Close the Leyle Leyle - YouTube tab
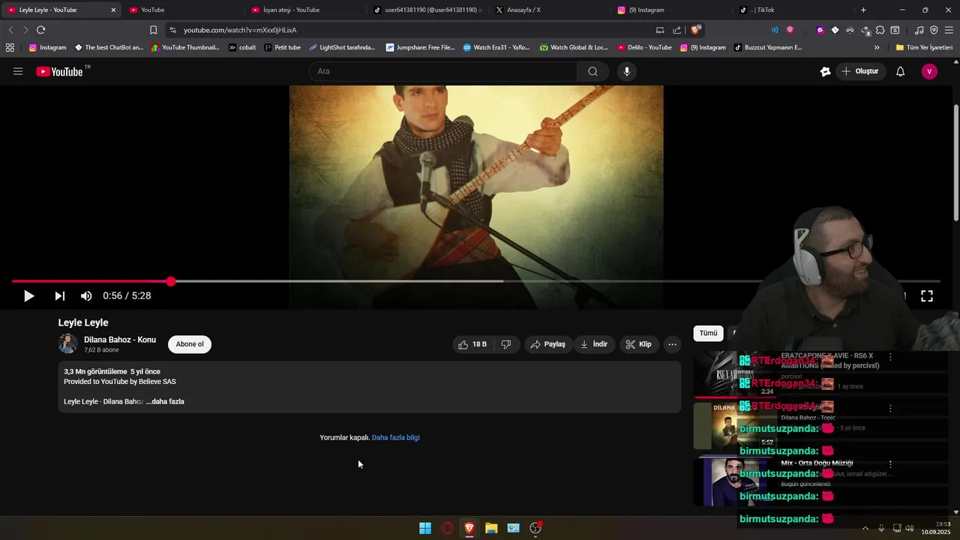The width and height of the screenshot is (960, 540). (x=113, y=10)
